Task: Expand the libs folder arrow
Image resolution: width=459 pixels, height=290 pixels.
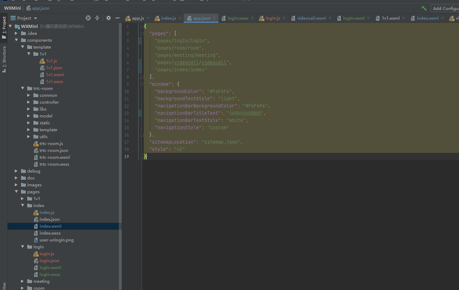Action: [x=29, y=109]
